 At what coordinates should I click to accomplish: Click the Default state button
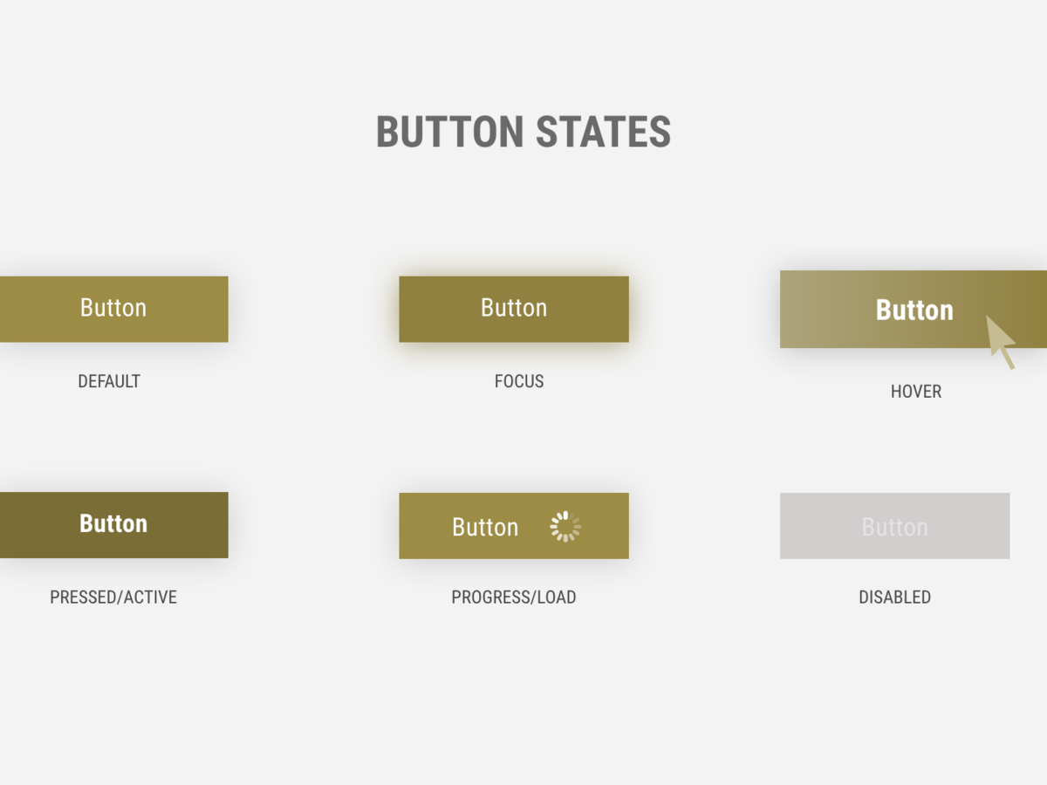click(113, 309)
